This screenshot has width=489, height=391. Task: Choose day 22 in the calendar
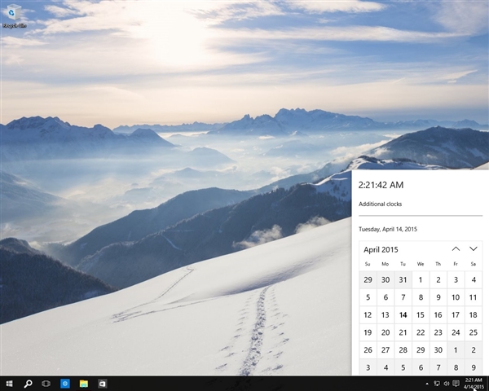(x=421, y=332)
